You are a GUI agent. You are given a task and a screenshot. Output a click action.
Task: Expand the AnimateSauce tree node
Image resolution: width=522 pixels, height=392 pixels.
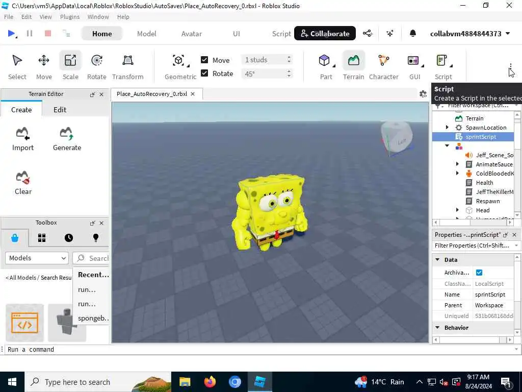[457, 164]
